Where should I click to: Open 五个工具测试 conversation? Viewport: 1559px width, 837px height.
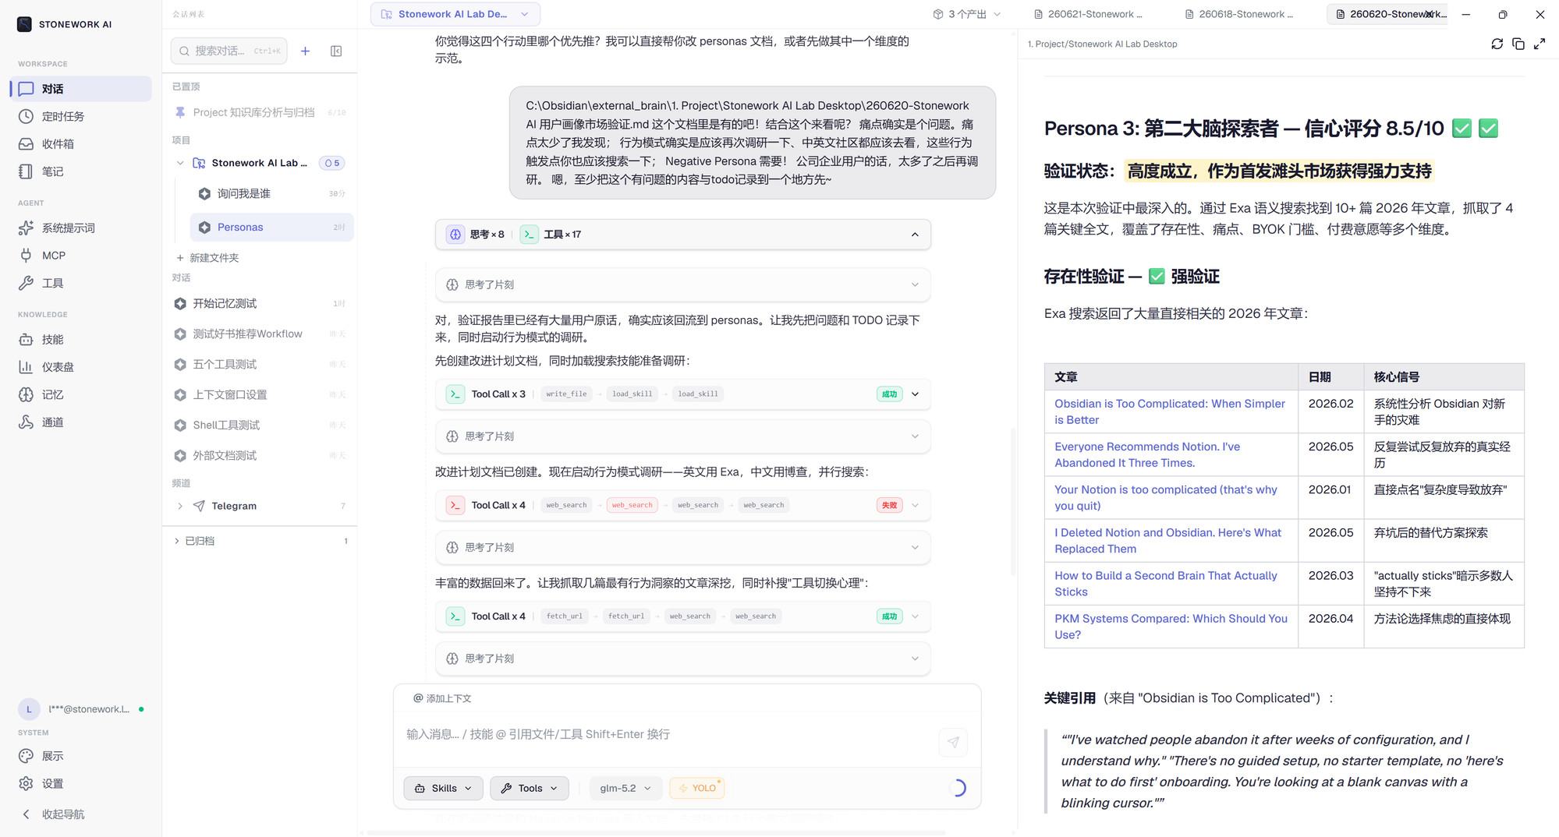[260, 364]
